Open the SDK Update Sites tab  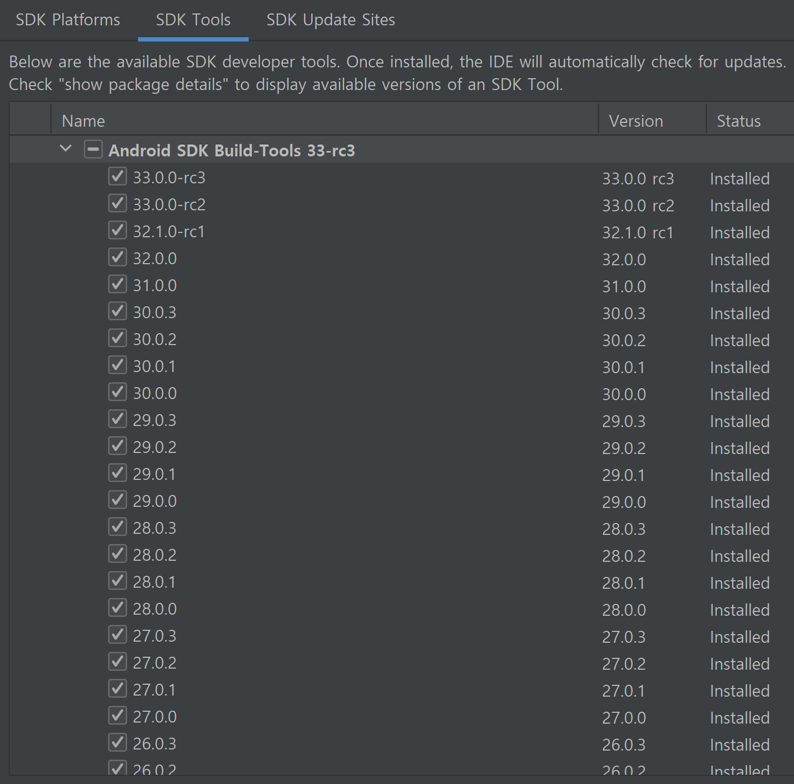pos(331,20)
